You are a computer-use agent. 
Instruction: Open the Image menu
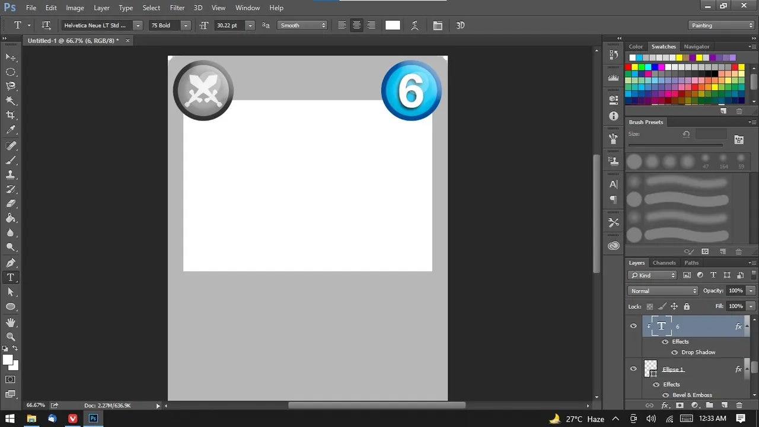75,8
